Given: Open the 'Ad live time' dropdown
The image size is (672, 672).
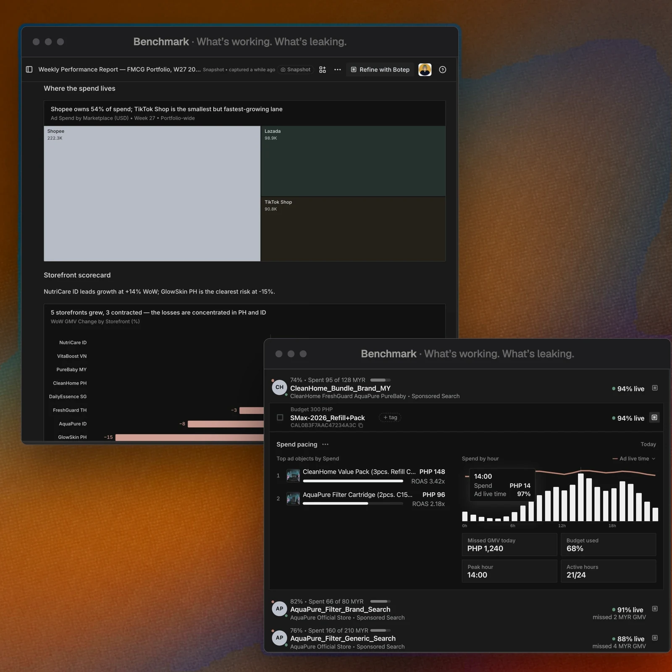Looking at the screenshot, I should pos(634,459).
